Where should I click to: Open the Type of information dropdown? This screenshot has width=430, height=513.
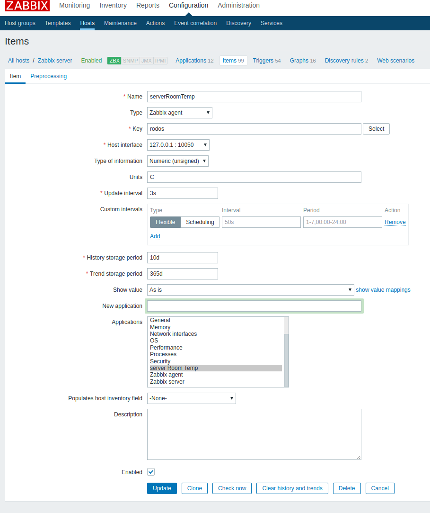[x=178, y=161]
